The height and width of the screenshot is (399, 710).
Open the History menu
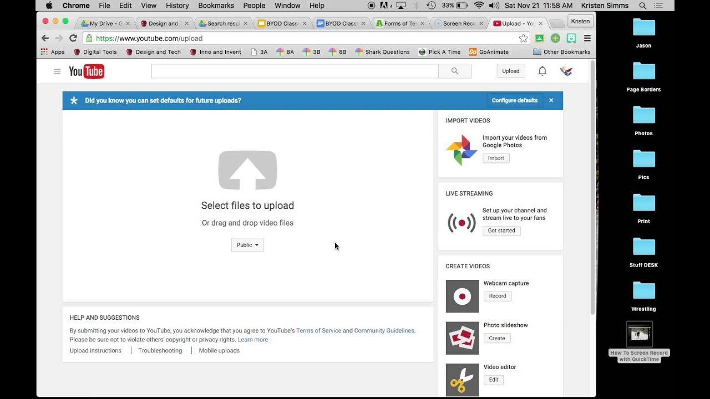[177, 6]
